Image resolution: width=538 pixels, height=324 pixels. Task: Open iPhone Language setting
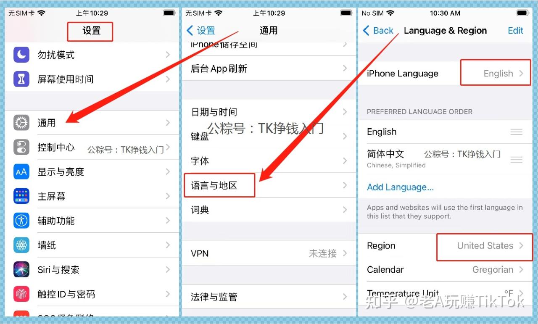445,74
